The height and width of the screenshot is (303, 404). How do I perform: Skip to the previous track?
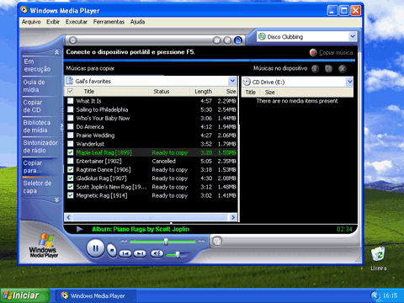coord(125,253)
